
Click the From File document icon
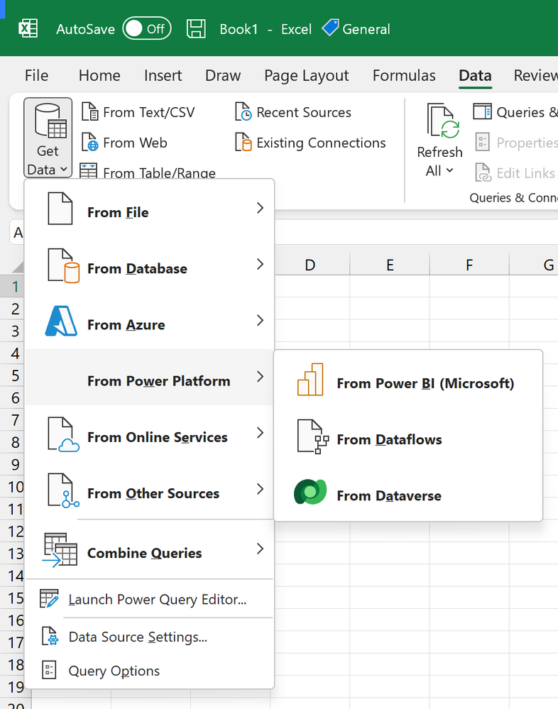point(60,209)
